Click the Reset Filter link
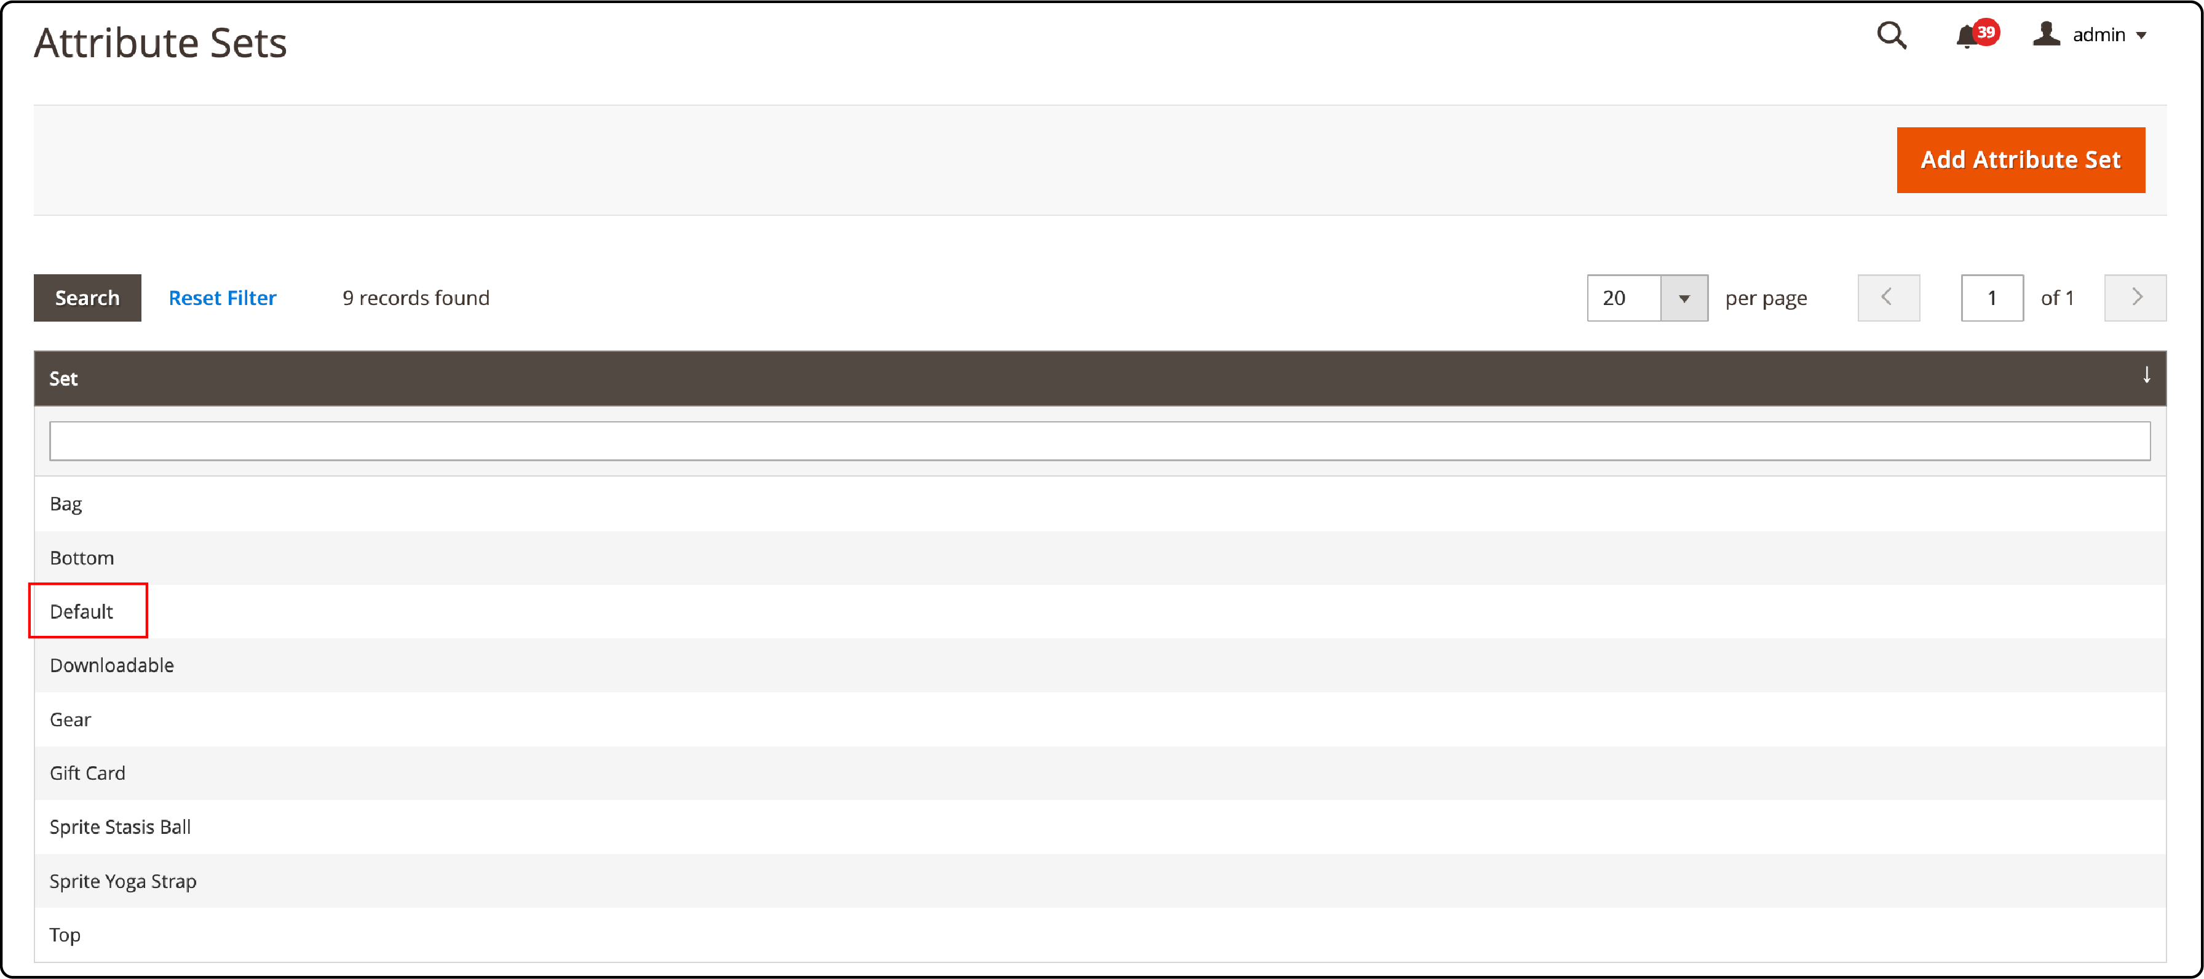The height and width of the screenshot is (979, 2204). point(222,297)
